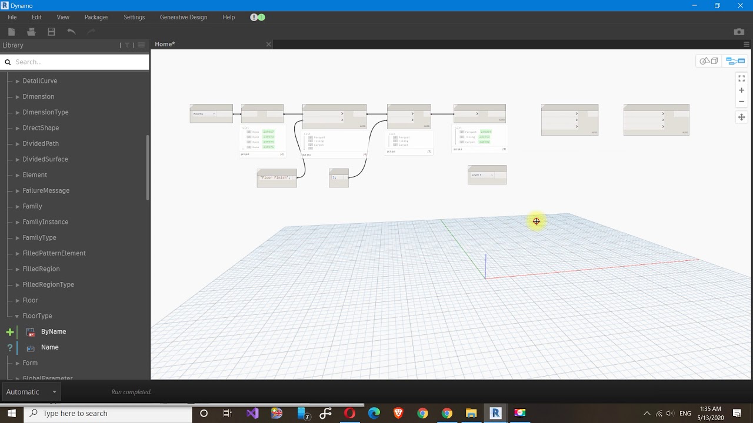The height and width of the screenshot is (423, 753).
Task: Click the Open file toolbar icon
Action: tap(32, 32)
